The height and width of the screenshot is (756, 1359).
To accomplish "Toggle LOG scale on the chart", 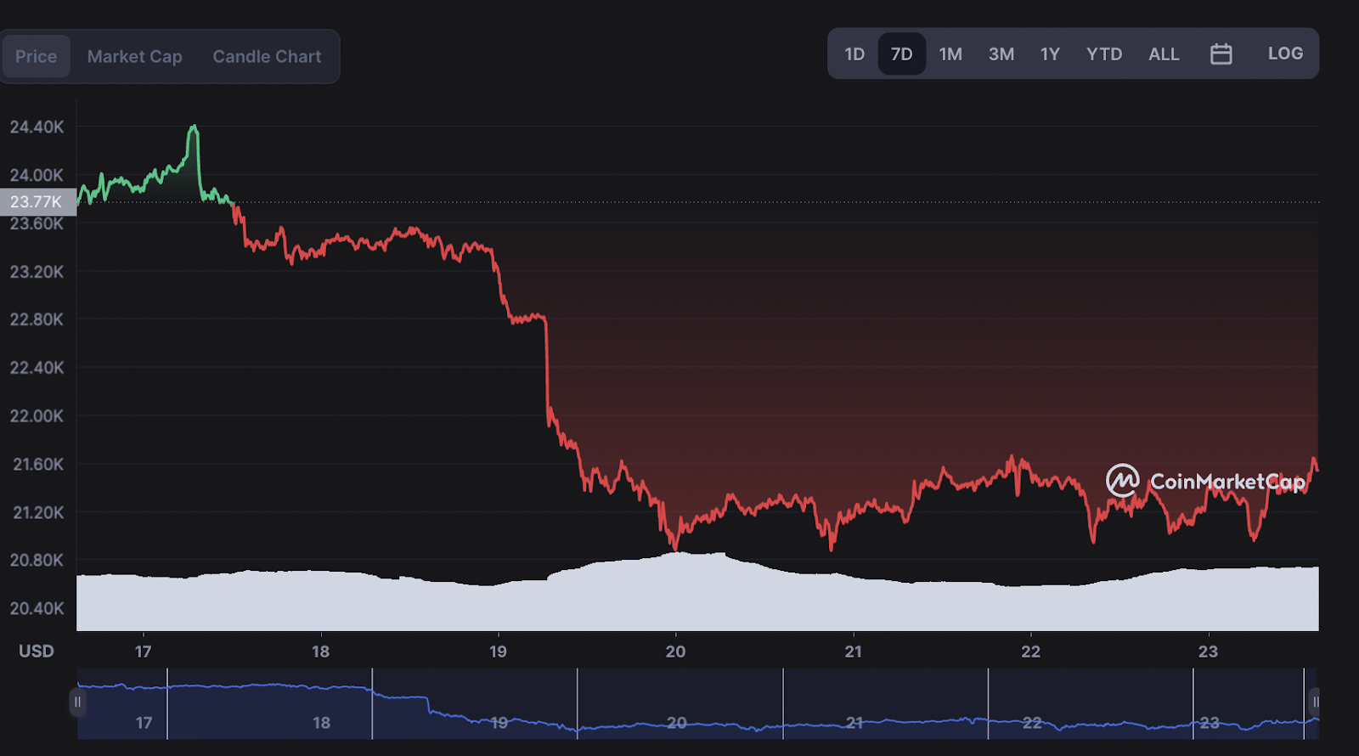I will (x=1285, y=54).
